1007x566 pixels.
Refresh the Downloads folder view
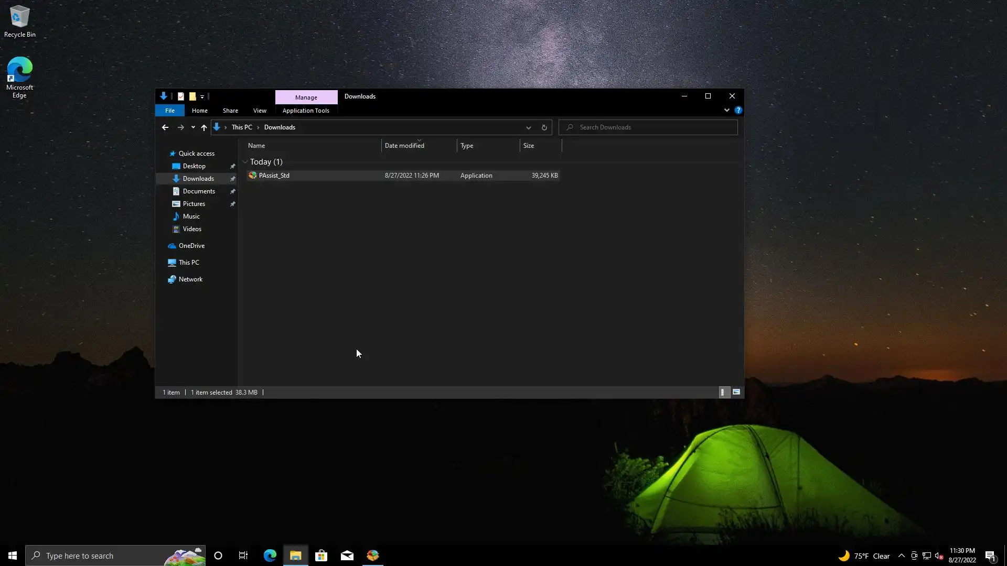tap(544, 127)
